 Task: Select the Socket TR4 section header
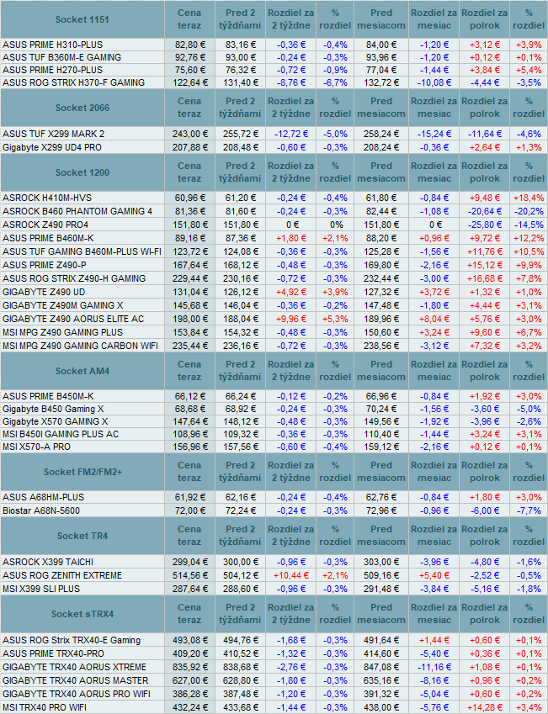(x=82, y=536)
